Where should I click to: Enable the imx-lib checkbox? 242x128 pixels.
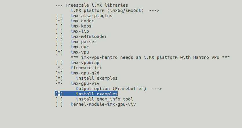(x=59, y=31)
